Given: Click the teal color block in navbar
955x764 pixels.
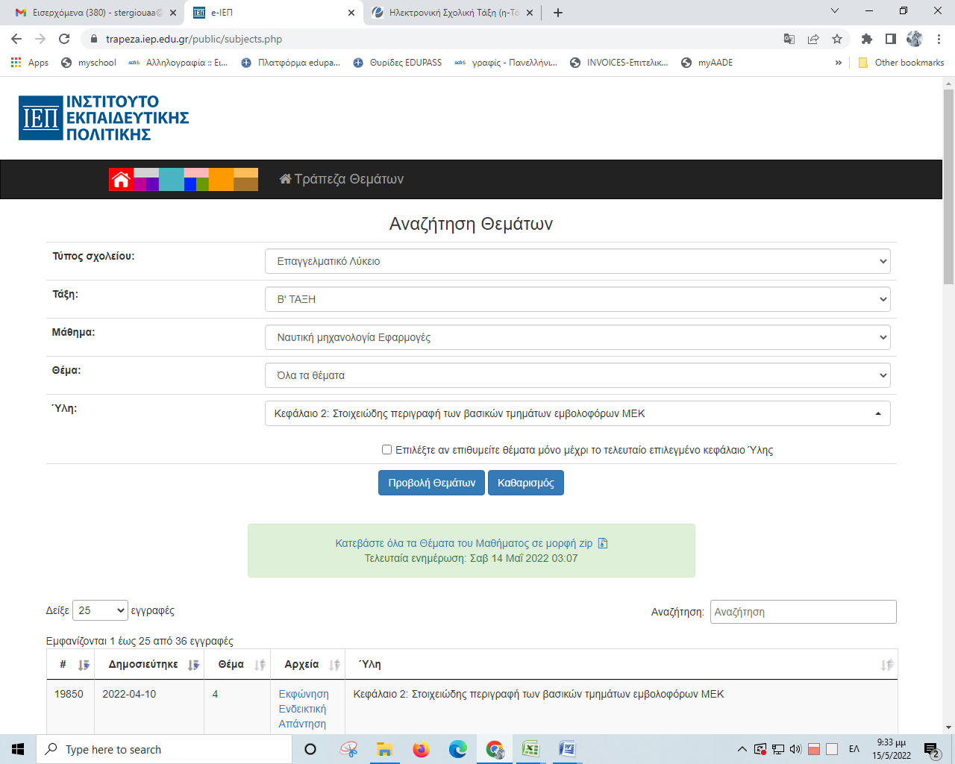Looking at the screenshot, I should [x=171, y=180].
